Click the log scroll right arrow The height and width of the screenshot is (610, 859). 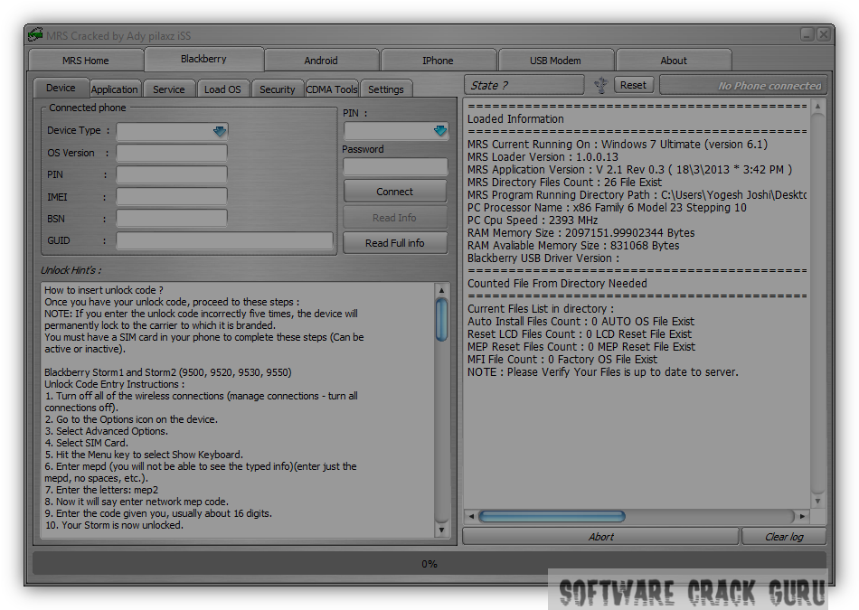click(802, 516)
